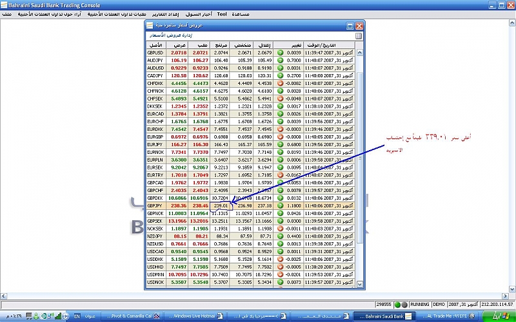
Task: Select the GBPJPY high price 239.01 cell
Action: (221, 205)
